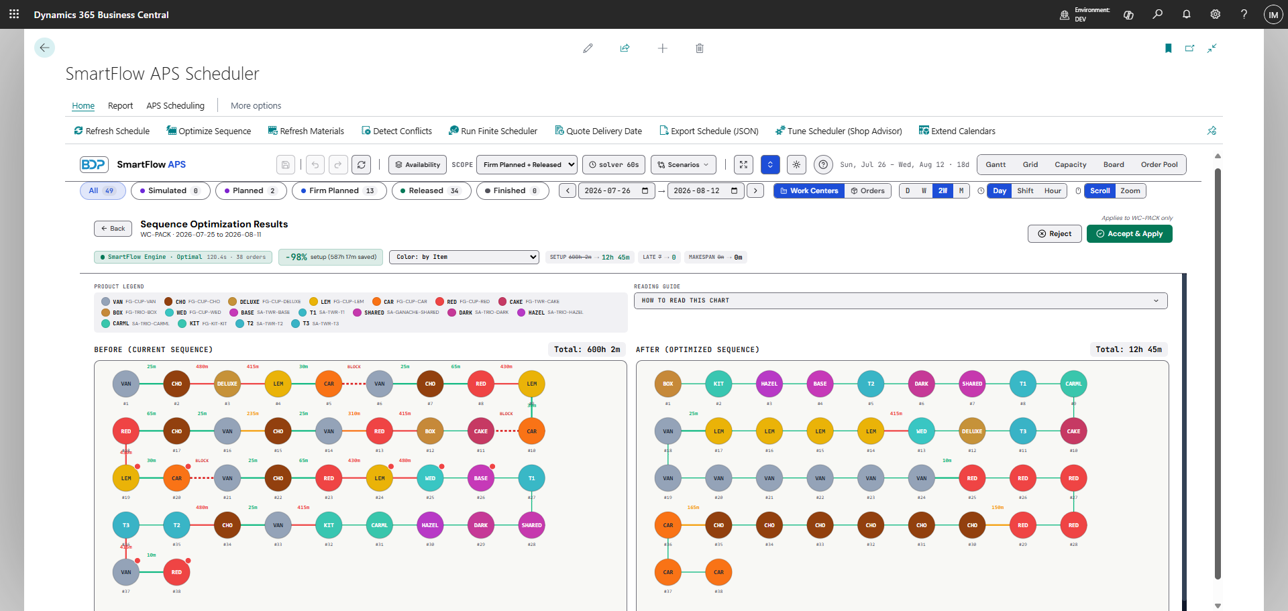
Task: Click the plus new record icon
Action: coord(662,48)
